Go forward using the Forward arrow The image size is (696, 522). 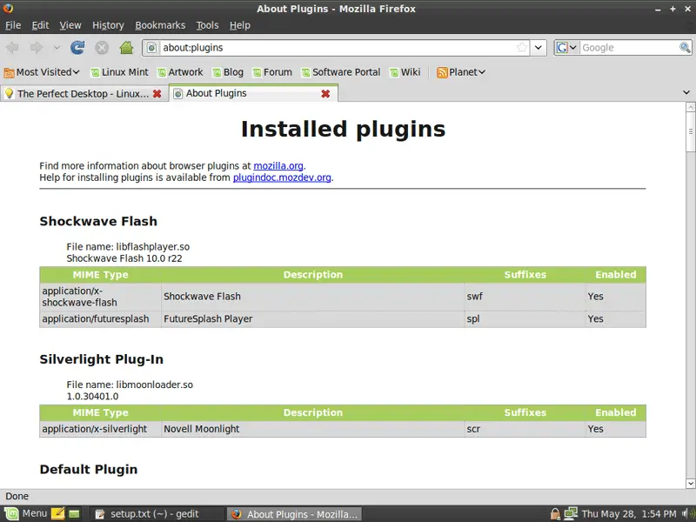(37, 48)
